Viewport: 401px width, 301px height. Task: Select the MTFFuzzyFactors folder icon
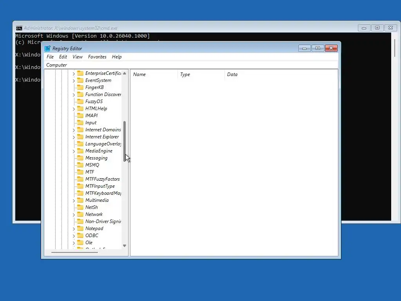[80, 179]
